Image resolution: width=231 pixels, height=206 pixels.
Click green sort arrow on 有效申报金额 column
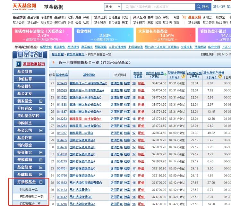tap(165, 74)
